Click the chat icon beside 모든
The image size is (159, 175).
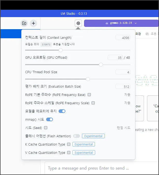[x=147, y=34]
